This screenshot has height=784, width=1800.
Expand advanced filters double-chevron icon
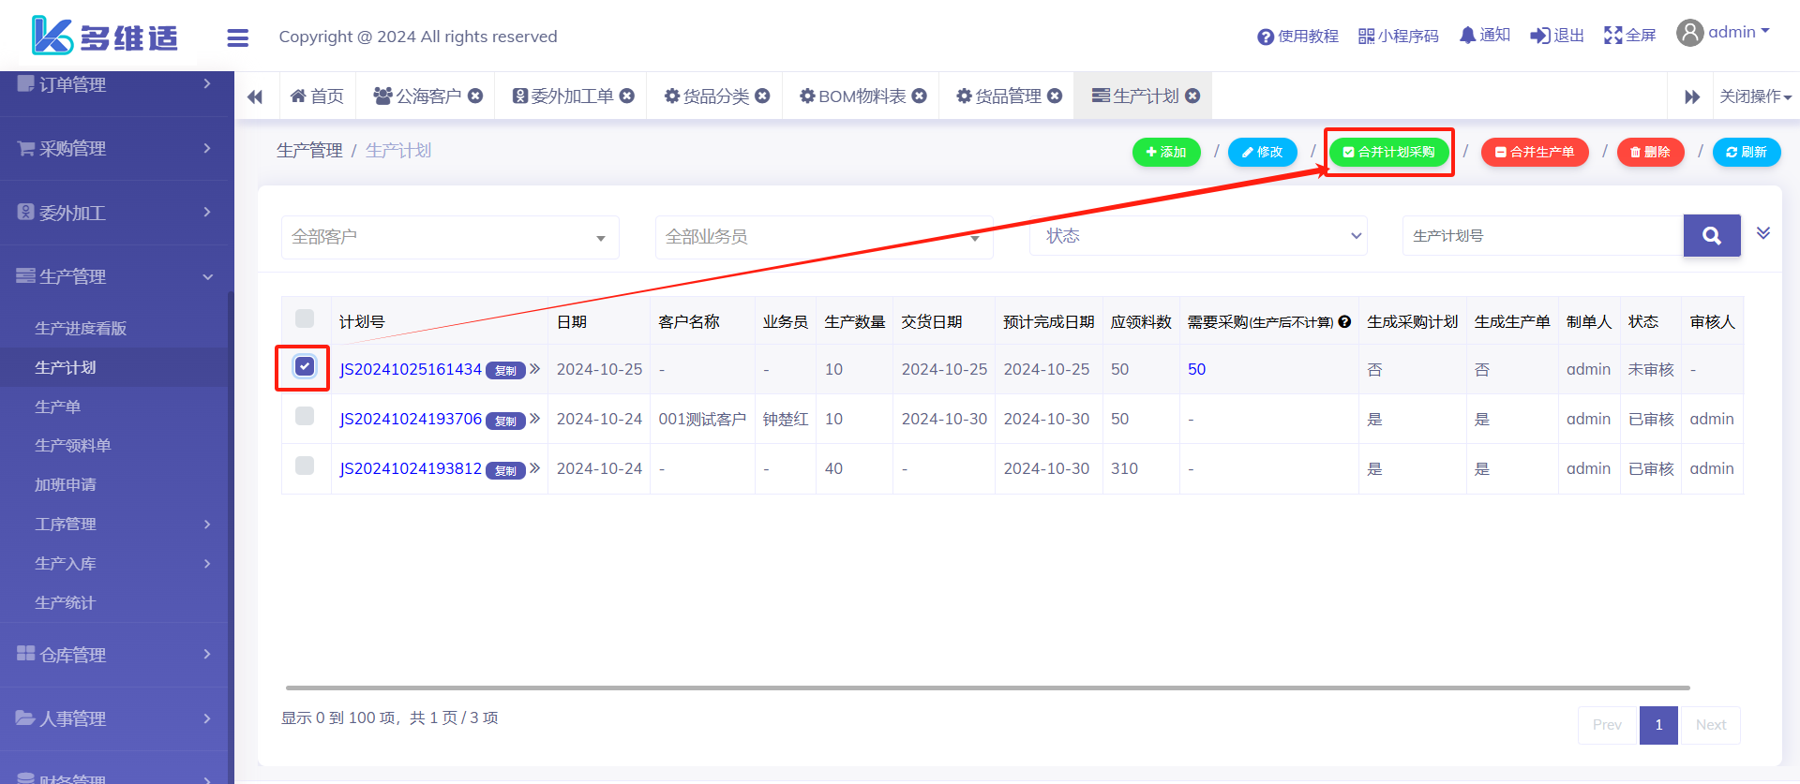[x=1762, y=233]
